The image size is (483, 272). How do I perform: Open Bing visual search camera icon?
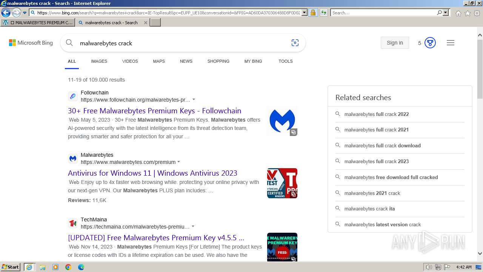point(295,43)
